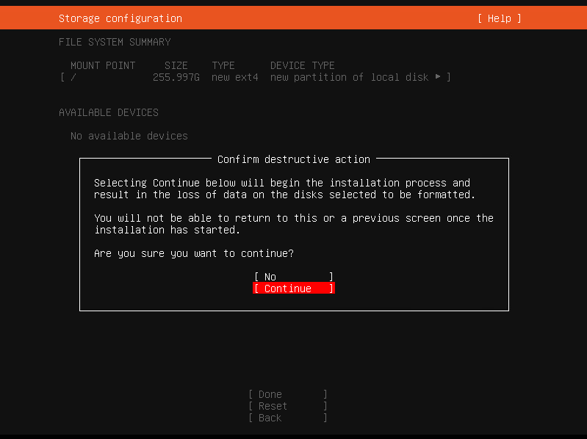Select the Done button at the bottom
Image resolution: width=587 pixels, height=439 pixels.
tap(288, 394)
